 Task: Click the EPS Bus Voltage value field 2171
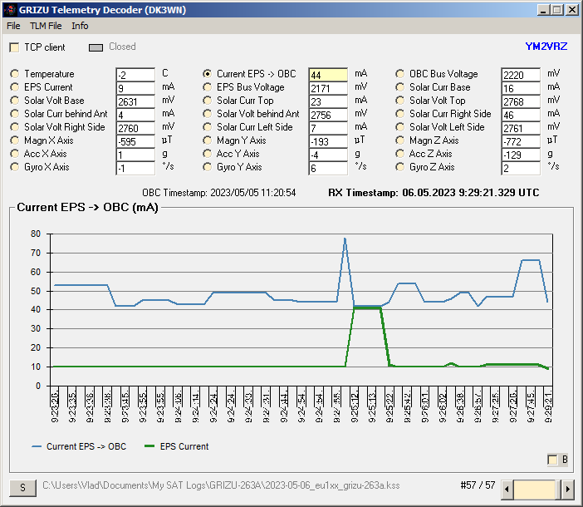pyautogui.click(x=328, y=88)
